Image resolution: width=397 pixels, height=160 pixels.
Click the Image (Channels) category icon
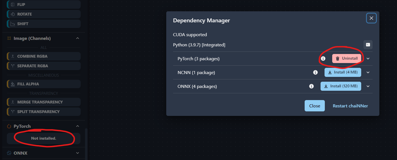click(9, 38)
